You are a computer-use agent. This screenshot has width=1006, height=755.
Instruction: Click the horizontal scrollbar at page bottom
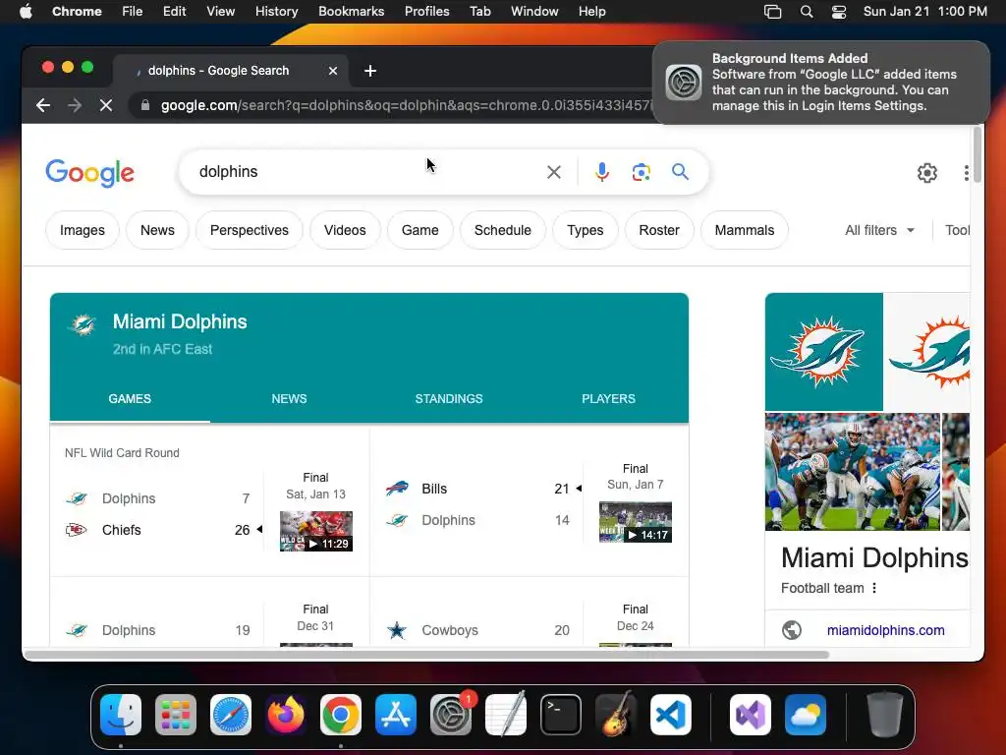tap(426, 655)
